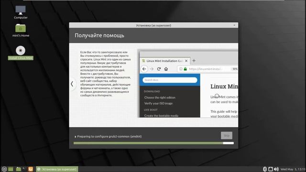Expand the installation details triangle

click(76, 137)
